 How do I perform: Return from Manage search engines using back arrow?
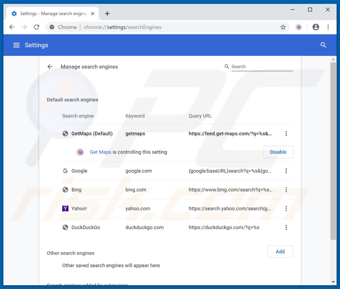[x=50, y=67]
